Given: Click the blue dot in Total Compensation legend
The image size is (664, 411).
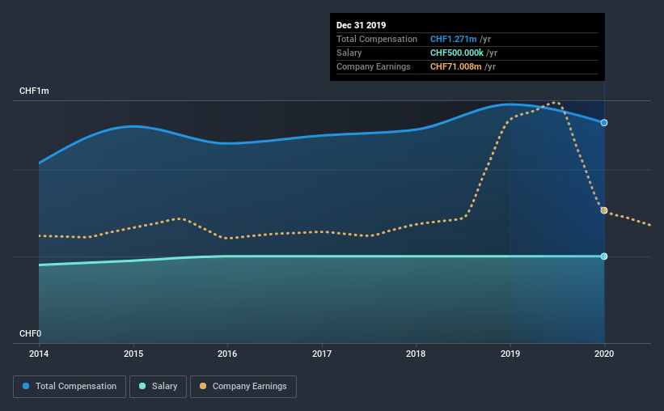Looking at the screenshot, I should [26, 386].
